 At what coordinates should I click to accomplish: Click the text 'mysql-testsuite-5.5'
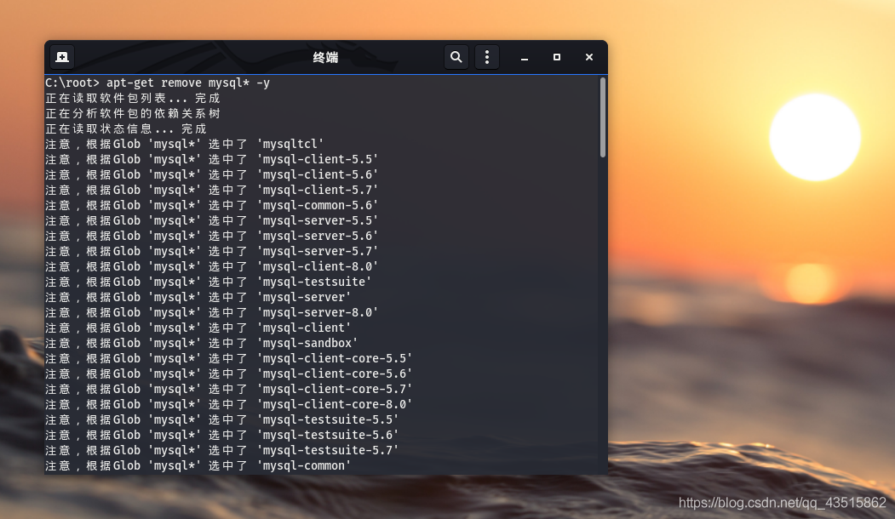point(328,419)
